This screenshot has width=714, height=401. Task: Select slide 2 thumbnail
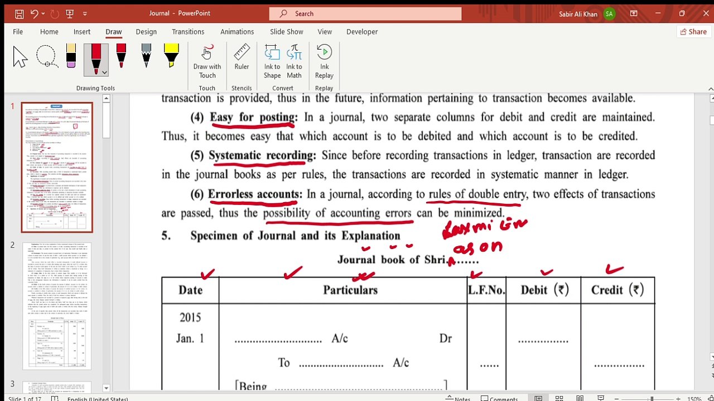[x=57, y=305]
